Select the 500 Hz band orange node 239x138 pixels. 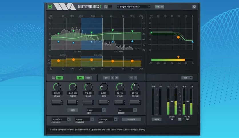pyautogui.click(x=91, y=60)
